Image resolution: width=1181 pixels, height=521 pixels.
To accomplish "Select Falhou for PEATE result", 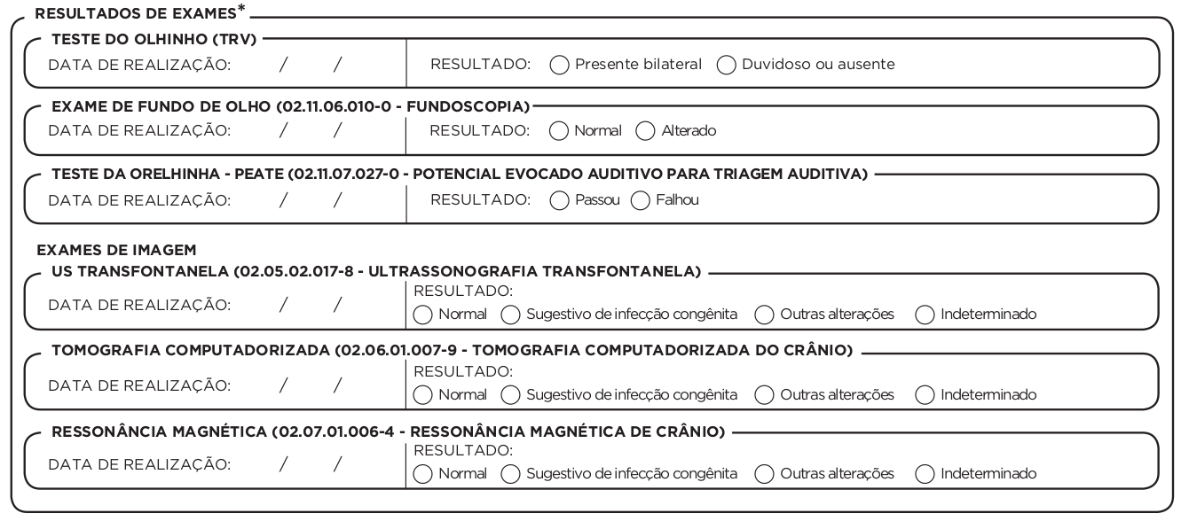I will coord(639,200).
